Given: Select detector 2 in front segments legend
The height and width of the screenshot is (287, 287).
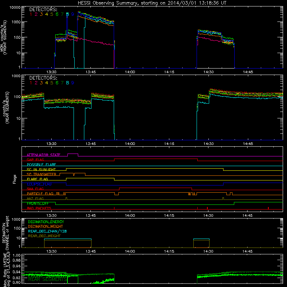Looking at the screenshot, I should pos(36,14).
